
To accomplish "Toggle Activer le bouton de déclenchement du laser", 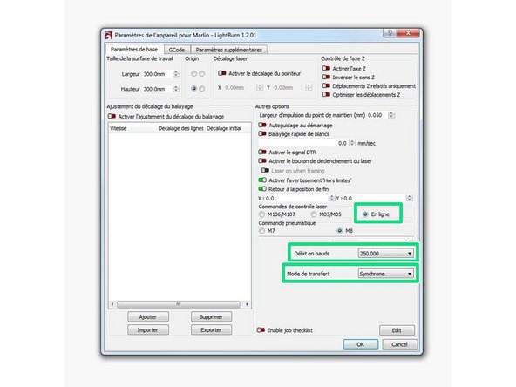I will click(262, 161).
